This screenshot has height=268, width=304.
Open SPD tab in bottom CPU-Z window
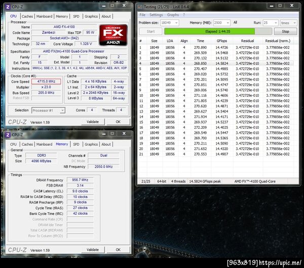coord(76,144)
